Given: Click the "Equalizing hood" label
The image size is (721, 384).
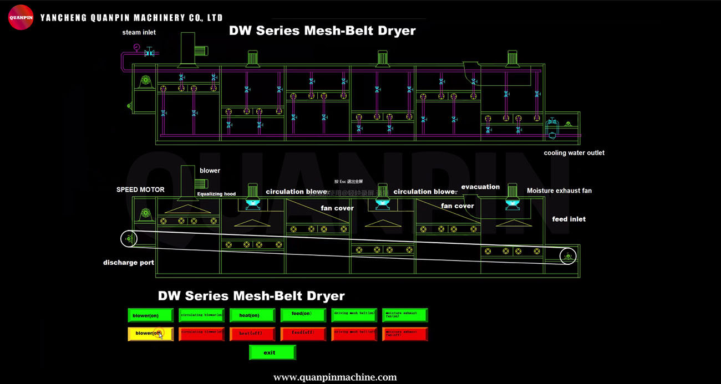Looking at the screenshot, I should click(216, 194).
